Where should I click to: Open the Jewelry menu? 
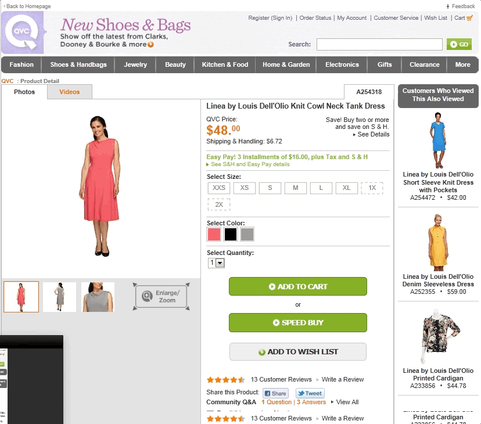pyautogui.click(x=135, y=64)
